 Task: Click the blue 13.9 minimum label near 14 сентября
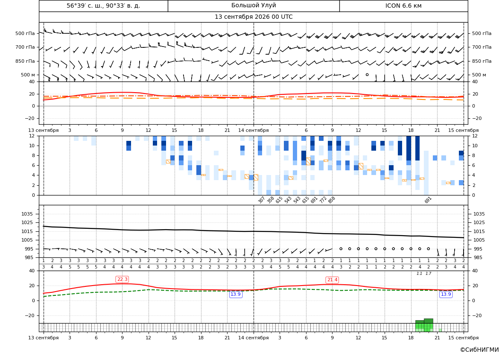(x=236, y=294)
